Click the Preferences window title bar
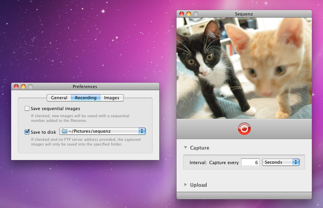Screen dimensions: 323x208 click(x=85, y=86)
